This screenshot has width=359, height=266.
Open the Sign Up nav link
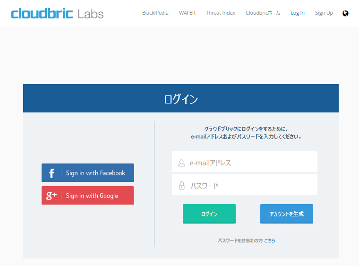point(324,13)
